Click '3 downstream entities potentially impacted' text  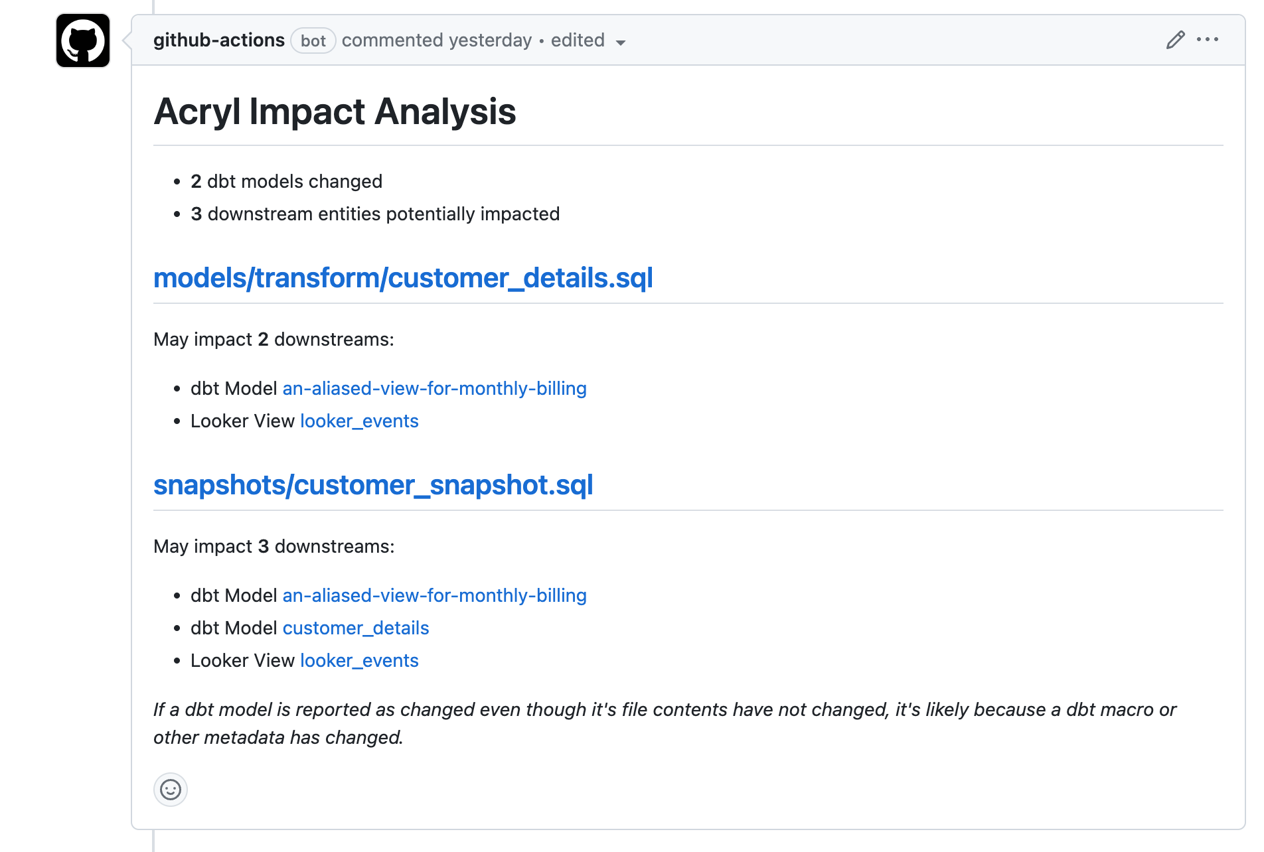pyautogui.click(x=375, y=214)
